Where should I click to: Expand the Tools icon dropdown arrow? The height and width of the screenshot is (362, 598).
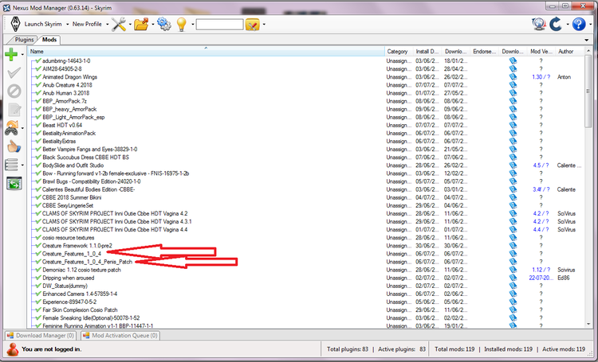click(x=130, y=25)
